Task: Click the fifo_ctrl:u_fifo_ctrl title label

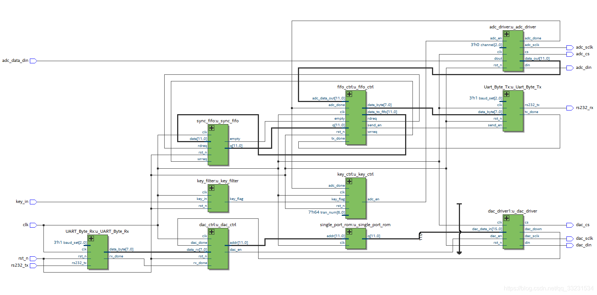Action: tap(355, 87)
